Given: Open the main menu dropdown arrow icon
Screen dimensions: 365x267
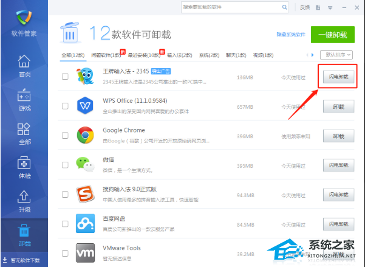Looking at the screenshot, I should [x=330, y=8].
